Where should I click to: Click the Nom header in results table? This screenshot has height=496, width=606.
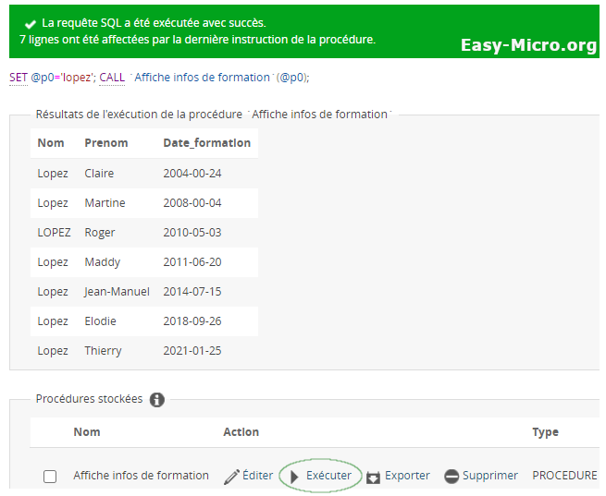coord(51,143)
